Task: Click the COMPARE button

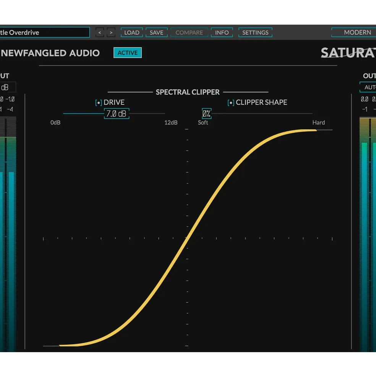Action: (189, 33)
